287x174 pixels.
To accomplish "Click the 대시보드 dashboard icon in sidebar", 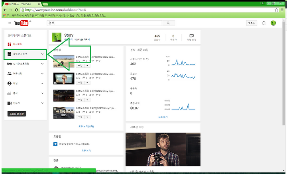I will [x=10, y=44].
